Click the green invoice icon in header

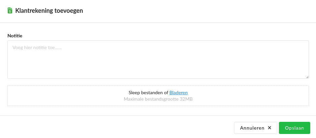click(x=10, y=11)
